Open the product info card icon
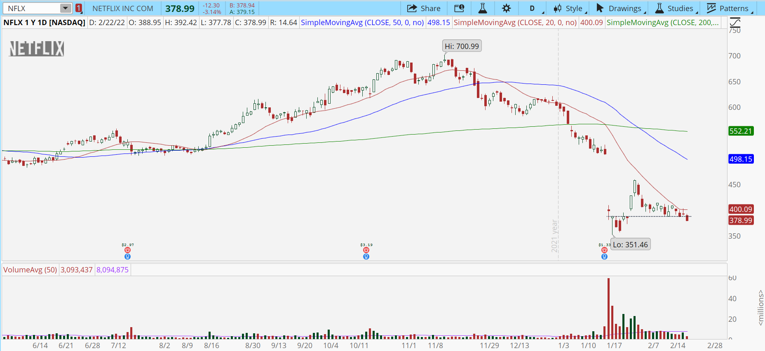765x351 pixels. (x=459, y=8)
